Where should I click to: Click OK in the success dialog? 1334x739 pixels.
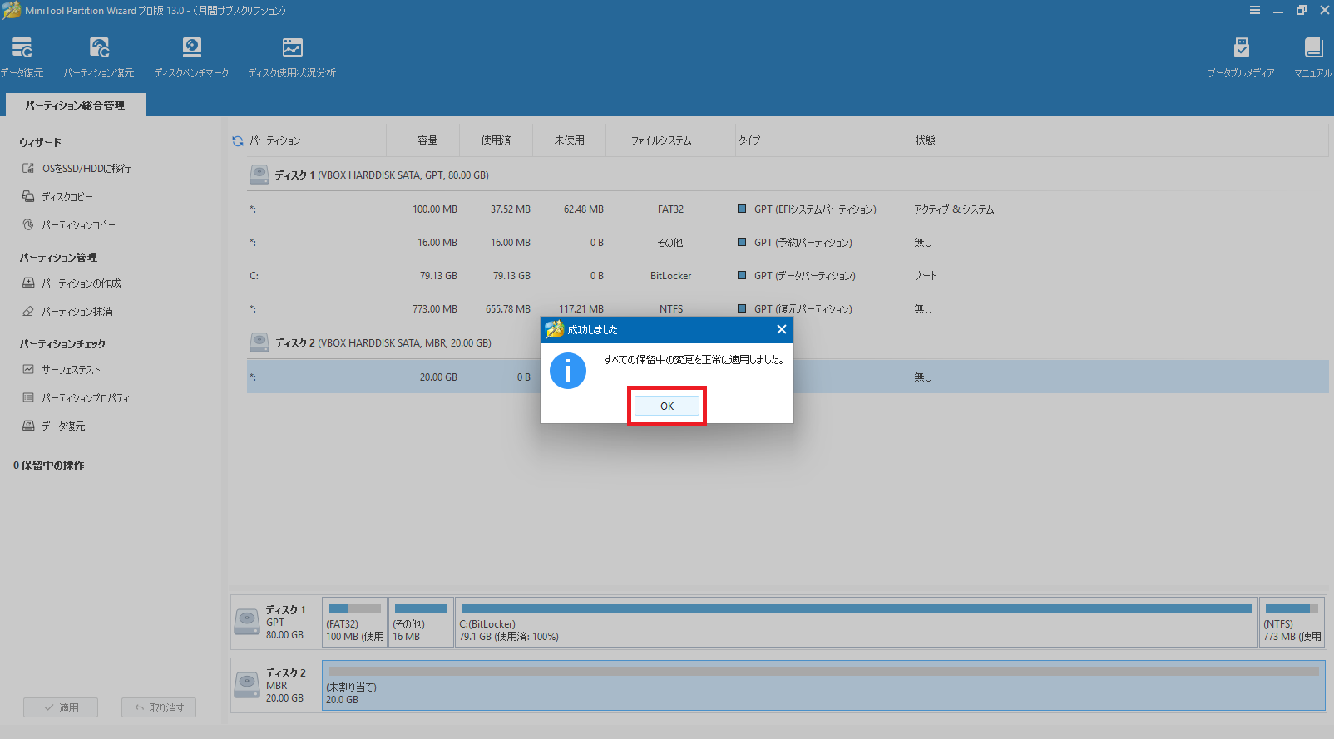[666, 406]
